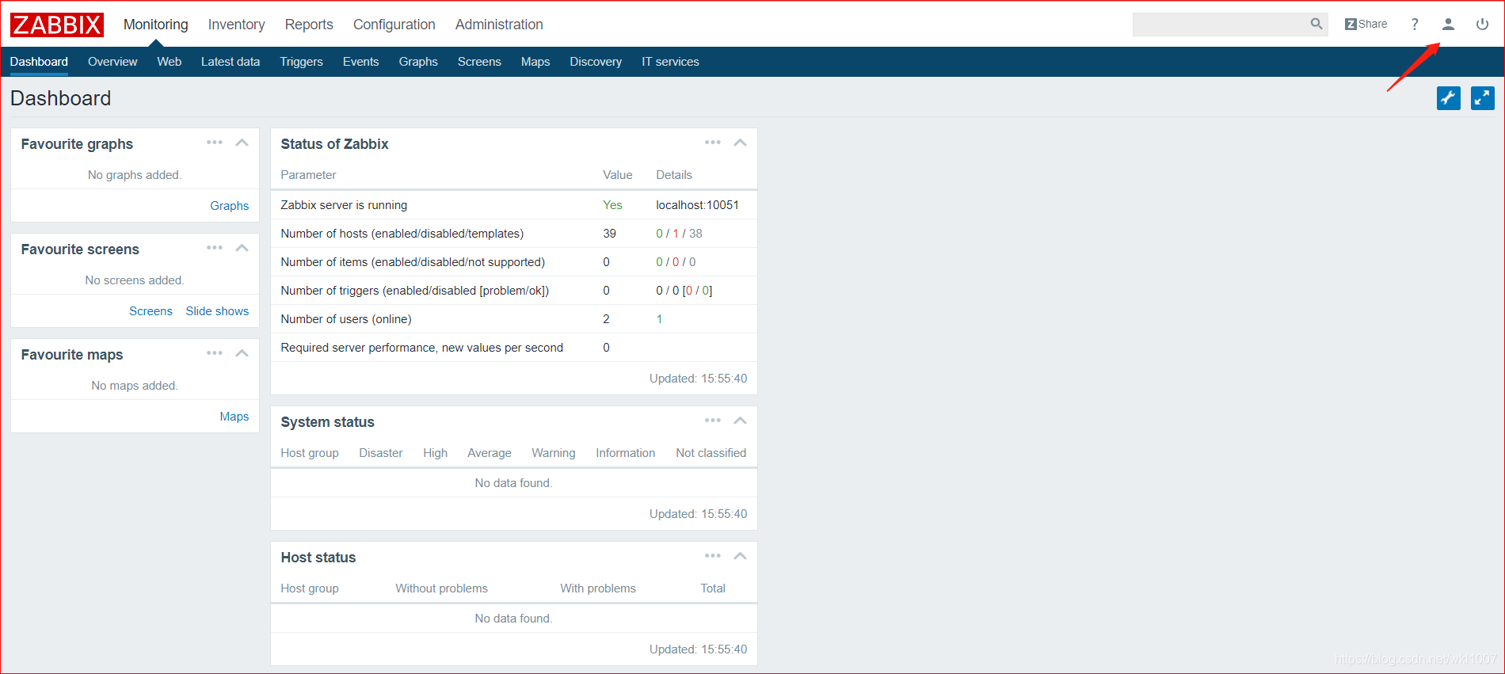Open Status of Zabbix widget options menu

(713, 143)
